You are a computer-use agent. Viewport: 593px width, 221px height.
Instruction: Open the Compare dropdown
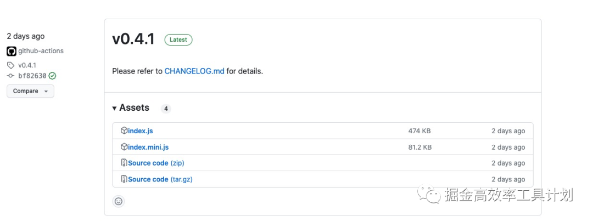pos(30,91)
